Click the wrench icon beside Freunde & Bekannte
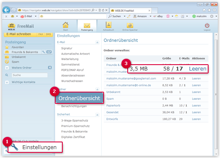 pos(43,52)
